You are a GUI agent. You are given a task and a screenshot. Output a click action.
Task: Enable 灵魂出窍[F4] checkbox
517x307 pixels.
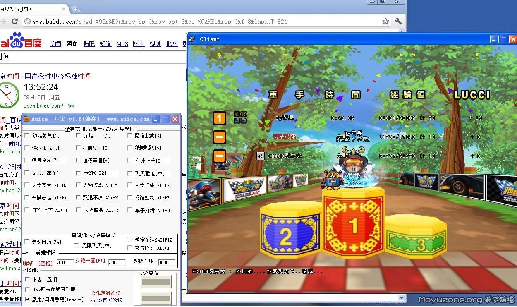(x=27, y=242)
